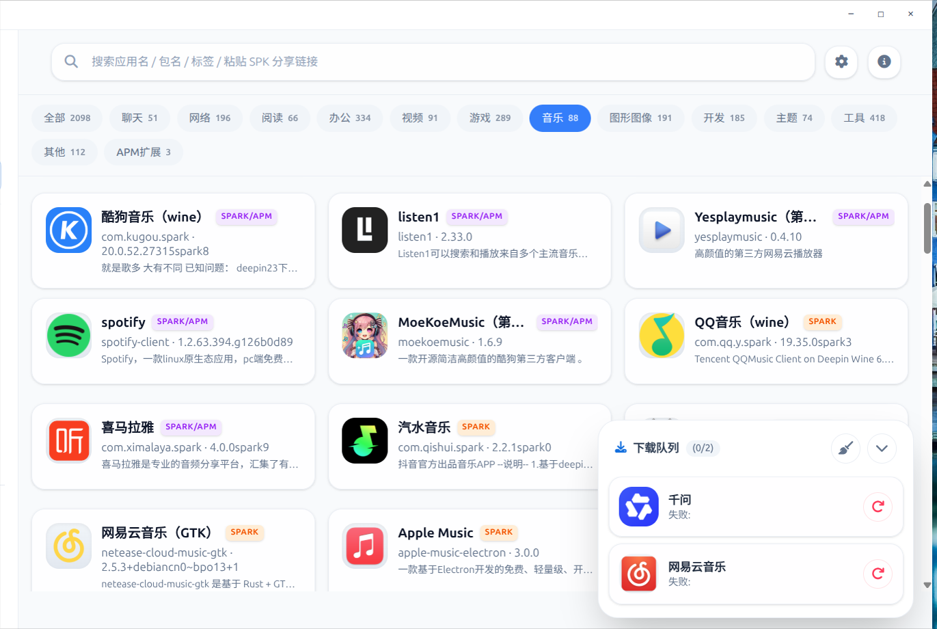The width and height of the screenshot is (937, 629).
Task: Click the Yesplaymusic app icon
Action: [662, 230]
